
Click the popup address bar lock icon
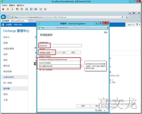pyautogui.click(x=107, y=28)
